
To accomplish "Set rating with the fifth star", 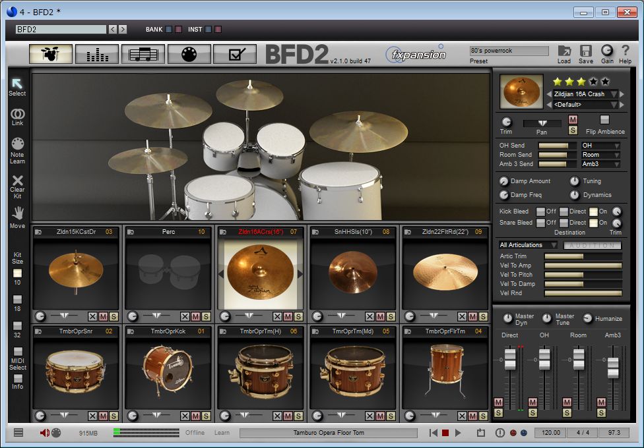I will coord(605,82).
